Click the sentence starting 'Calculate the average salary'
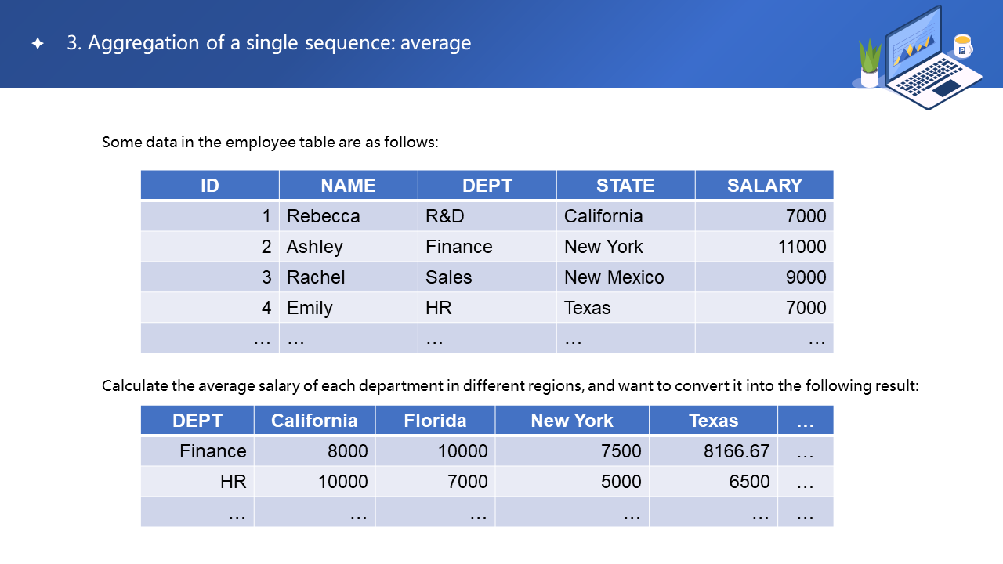1003x564 pixels. click(x=509, y=386)
